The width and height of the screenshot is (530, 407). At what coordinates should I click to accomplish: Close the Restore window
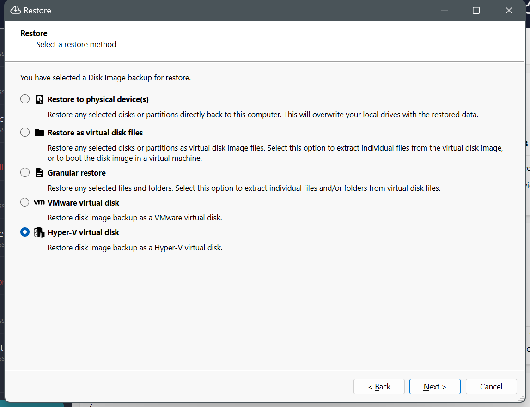click(x=509, y=10)
